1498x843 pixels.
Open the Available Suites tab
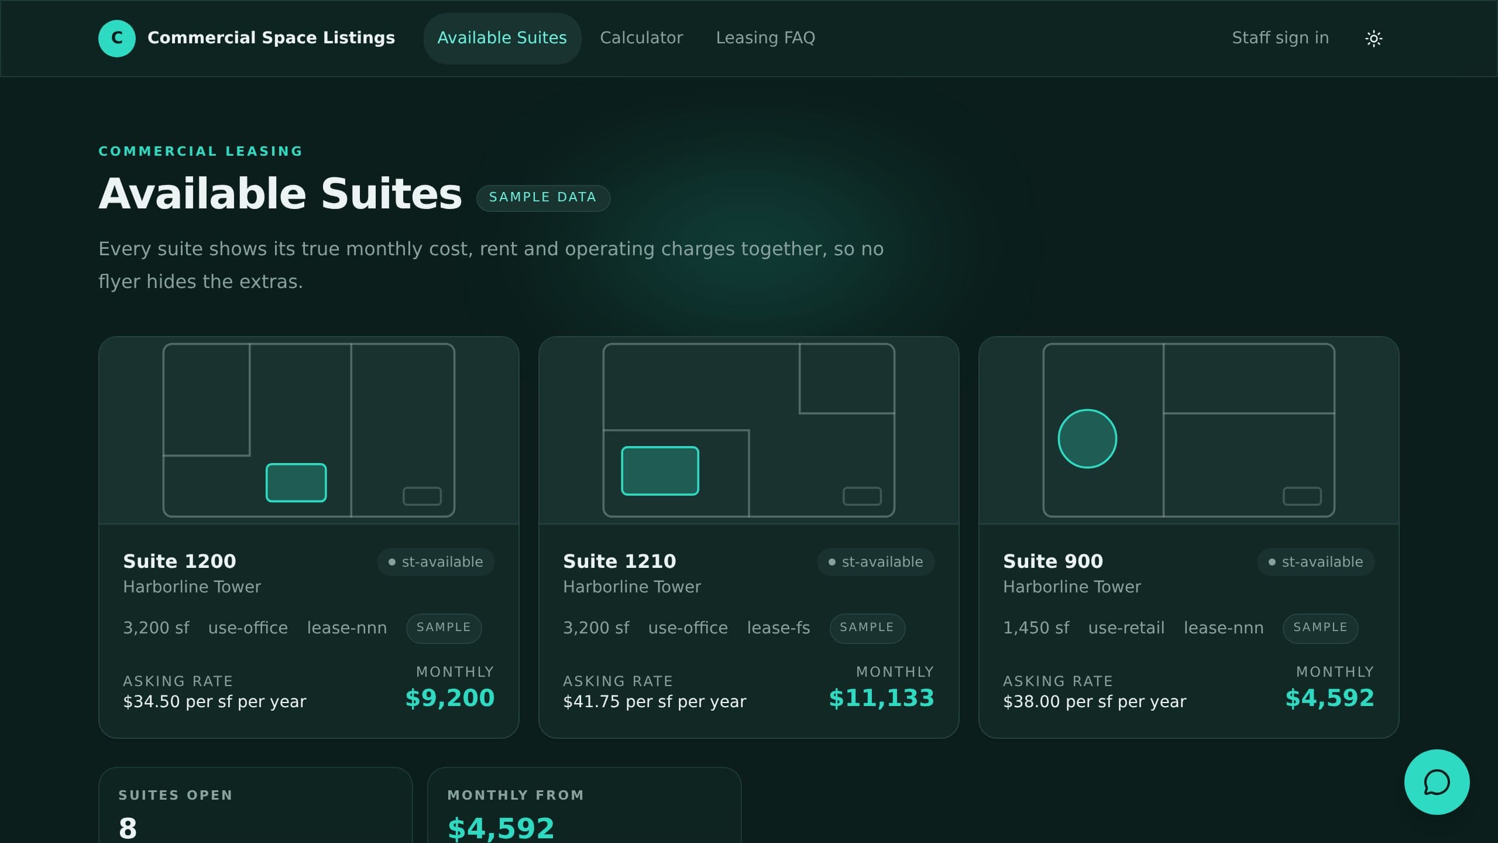click(x=502, y=38)
